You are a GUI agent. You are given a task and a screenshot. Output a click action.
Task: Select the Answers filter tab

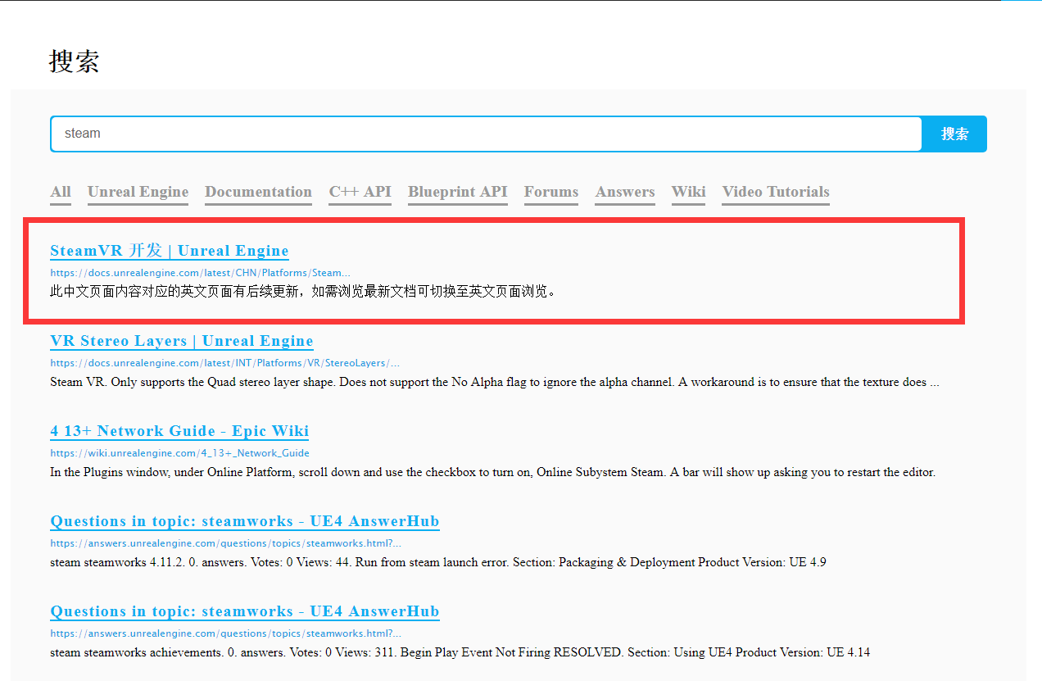(625, 192)
